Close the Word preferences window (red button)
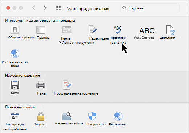 tap(8, 8)
